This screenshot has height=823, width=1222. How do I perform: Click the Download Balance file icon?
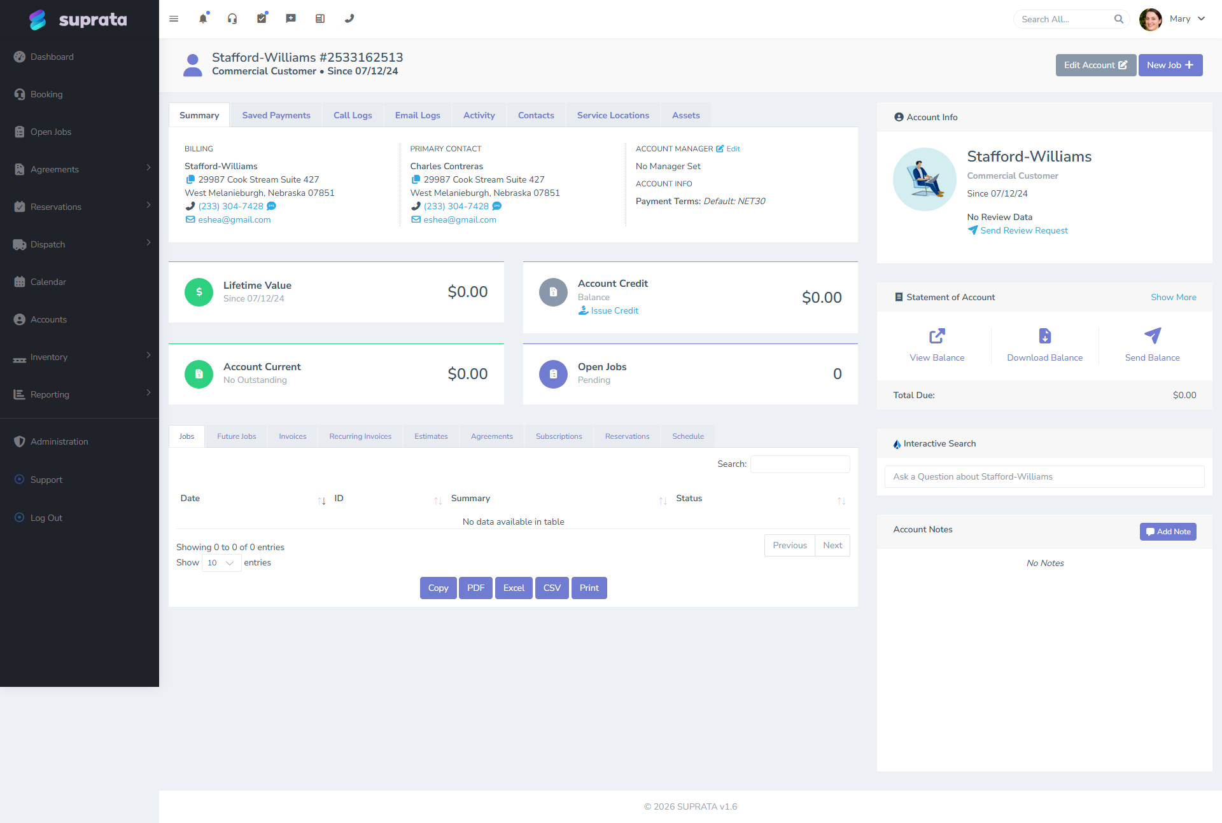point(1045,335)
